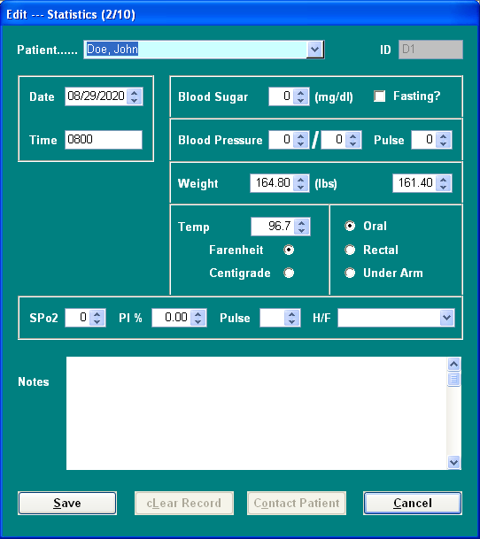The width and height of the screenshot is (480, 539).
Task: Cancel editing the statistics record
Action: point(413,504)
